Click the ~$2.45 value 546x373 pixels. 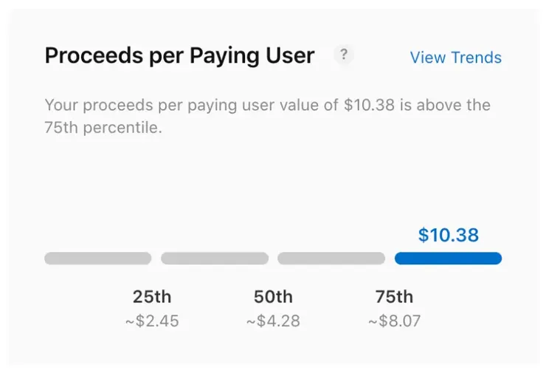click(x=152, y=321)
